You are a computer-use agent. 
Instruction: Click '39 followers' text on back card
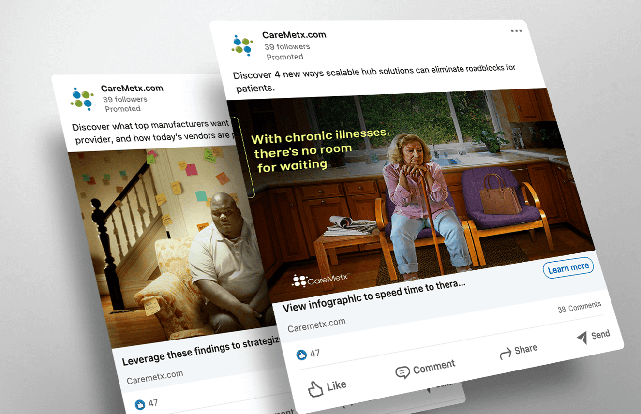tap(125, 99)
